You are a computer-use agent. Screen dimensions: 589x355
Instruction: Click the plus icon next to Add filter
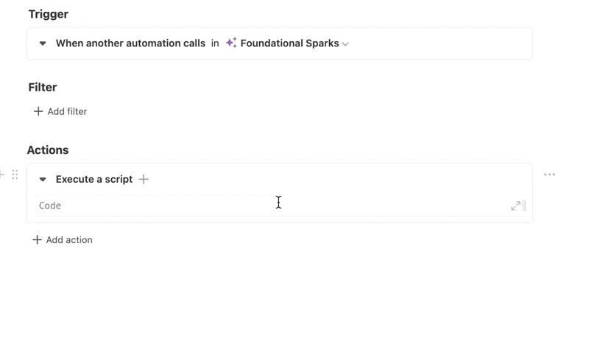pos(38,111)
